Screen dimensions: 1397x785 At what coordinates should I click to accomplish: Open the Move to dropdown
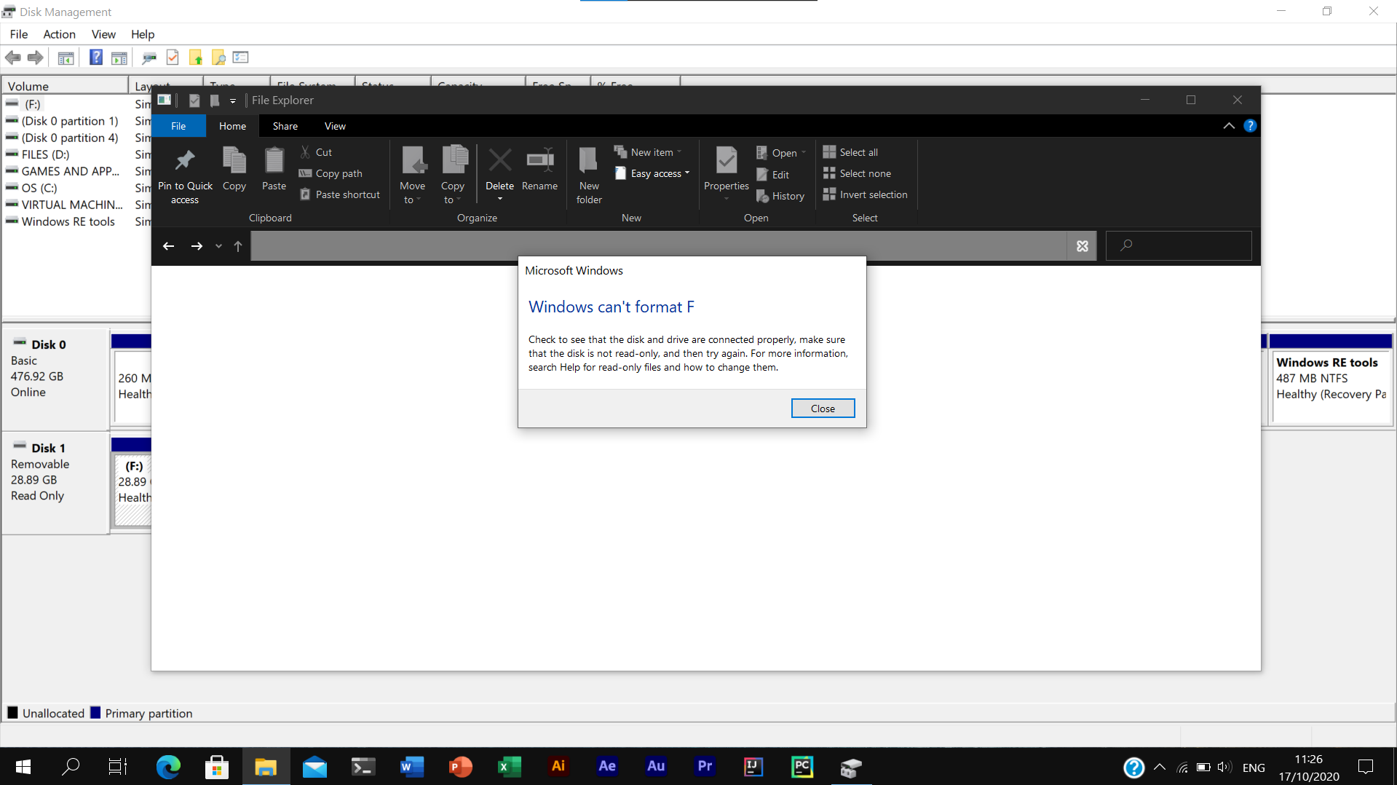point(412,175)
